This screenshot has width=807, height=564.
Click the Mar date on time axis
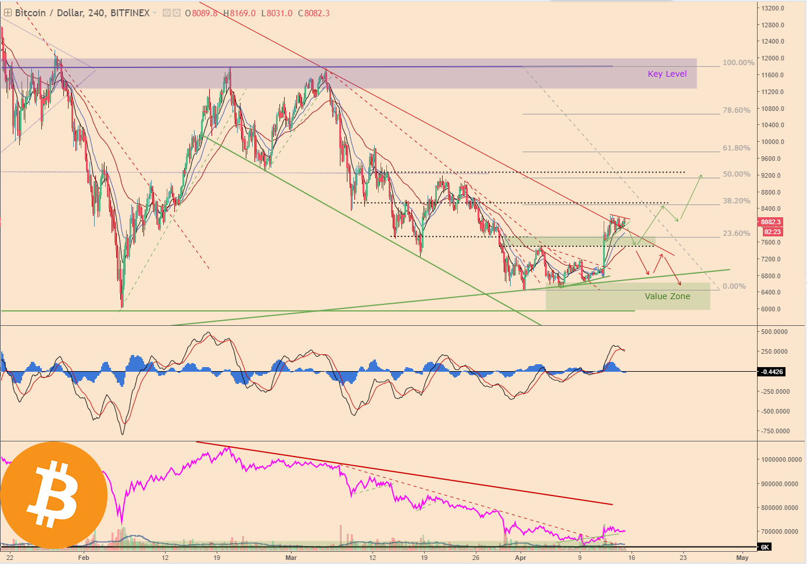291,558
